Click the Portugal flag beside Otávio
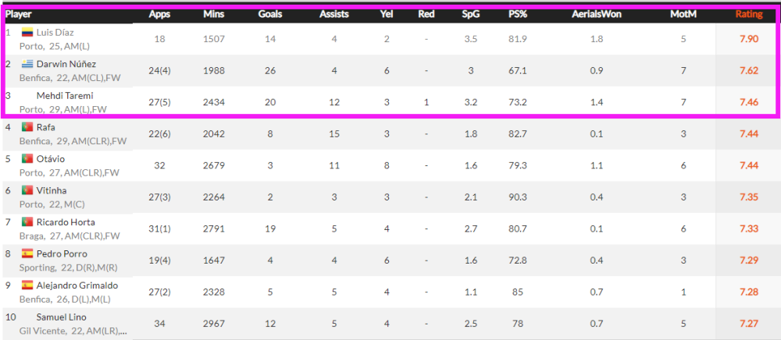The image size is (781, 340). pos(27,159)
